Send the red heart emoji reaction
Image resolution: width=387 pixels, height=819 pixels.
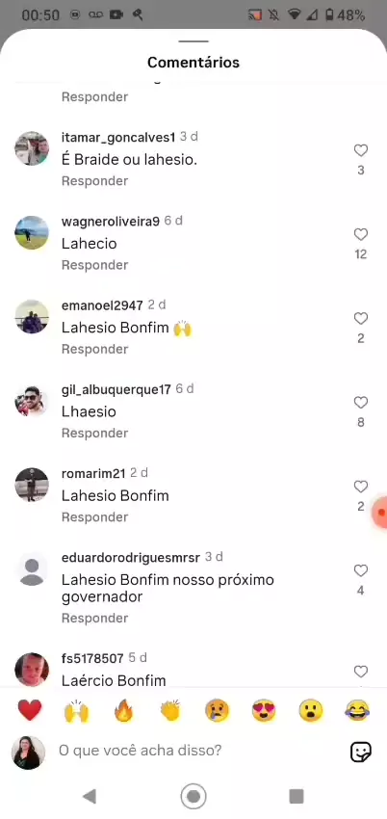[x=30, y=711]
